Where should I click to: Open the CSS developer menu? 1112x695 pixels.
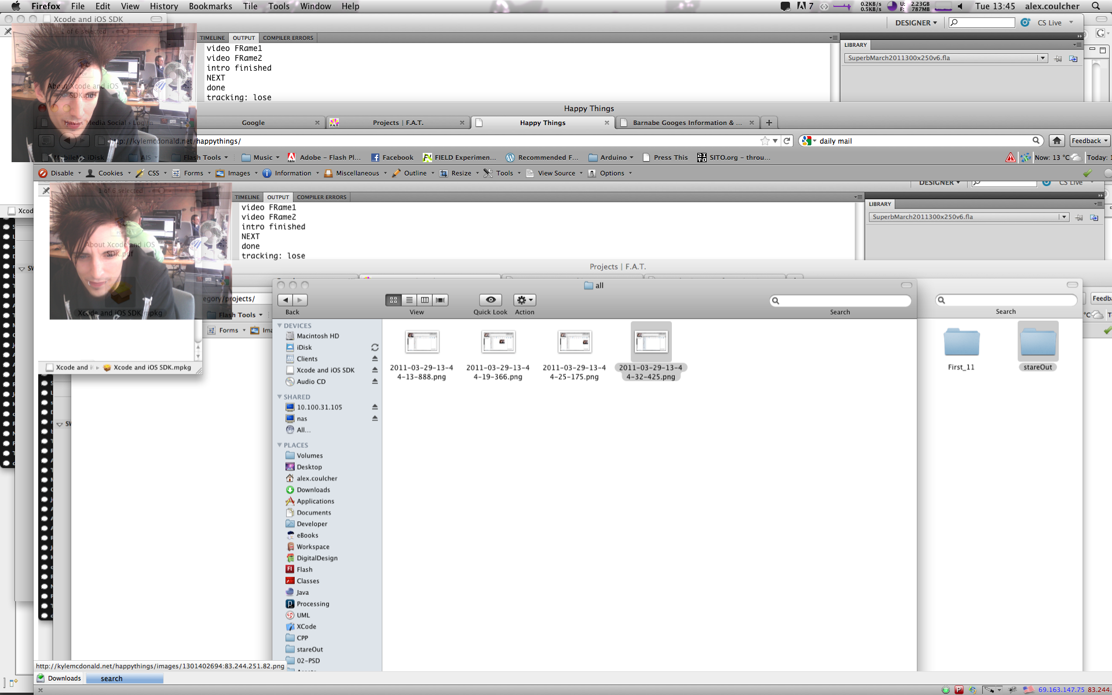point(151,173)
